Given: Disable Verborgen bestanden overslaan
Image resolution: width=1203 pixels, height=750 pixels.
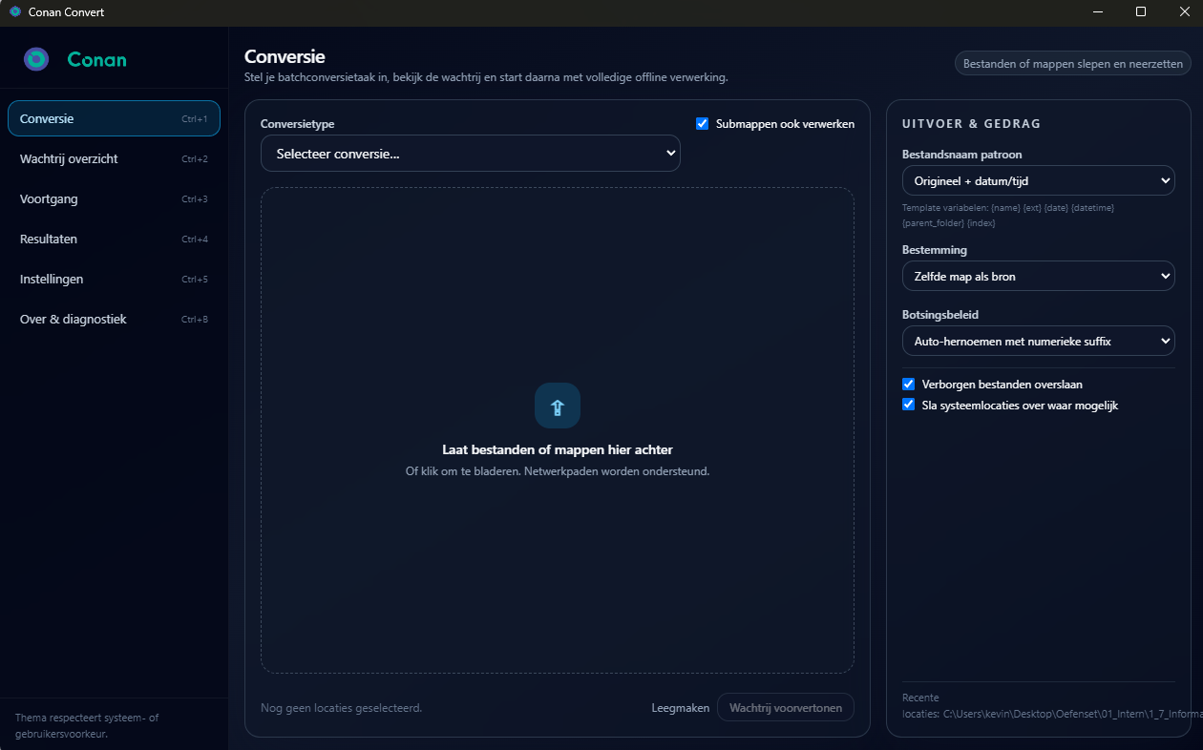Looking at the screenshot, I should (908, 384).
